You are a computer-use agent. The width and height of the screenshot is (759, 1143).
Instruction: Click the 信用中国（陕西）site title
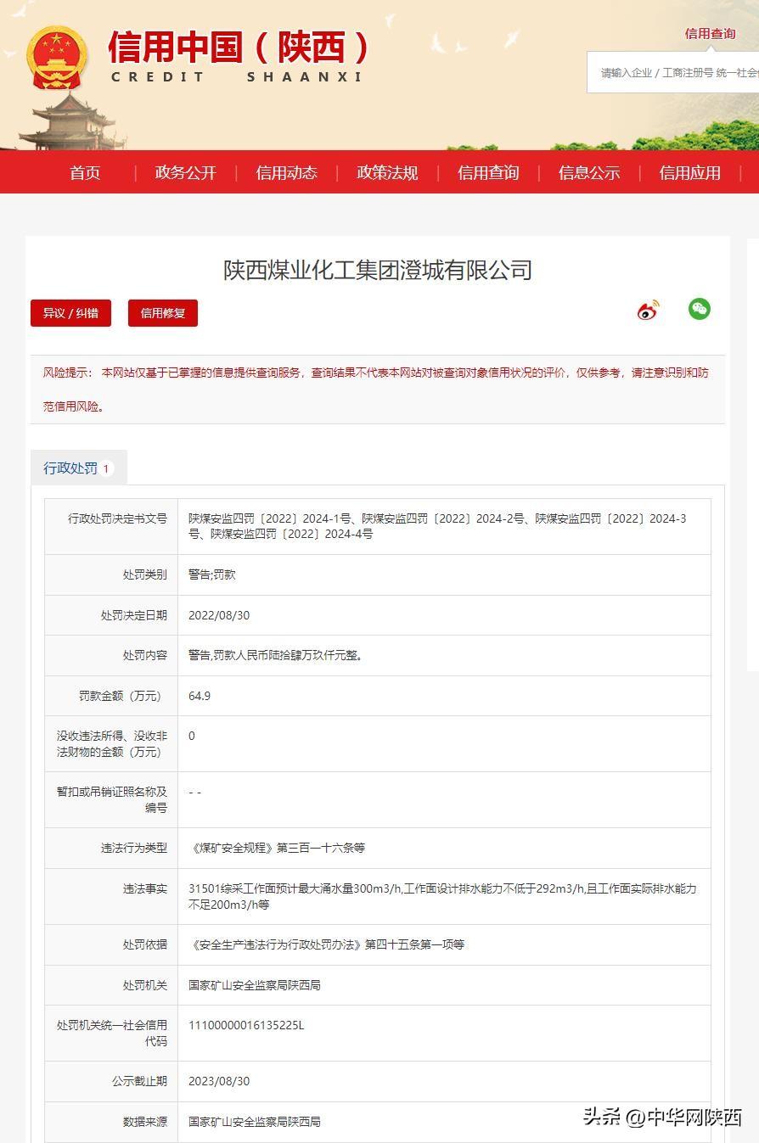pos(239,48)
